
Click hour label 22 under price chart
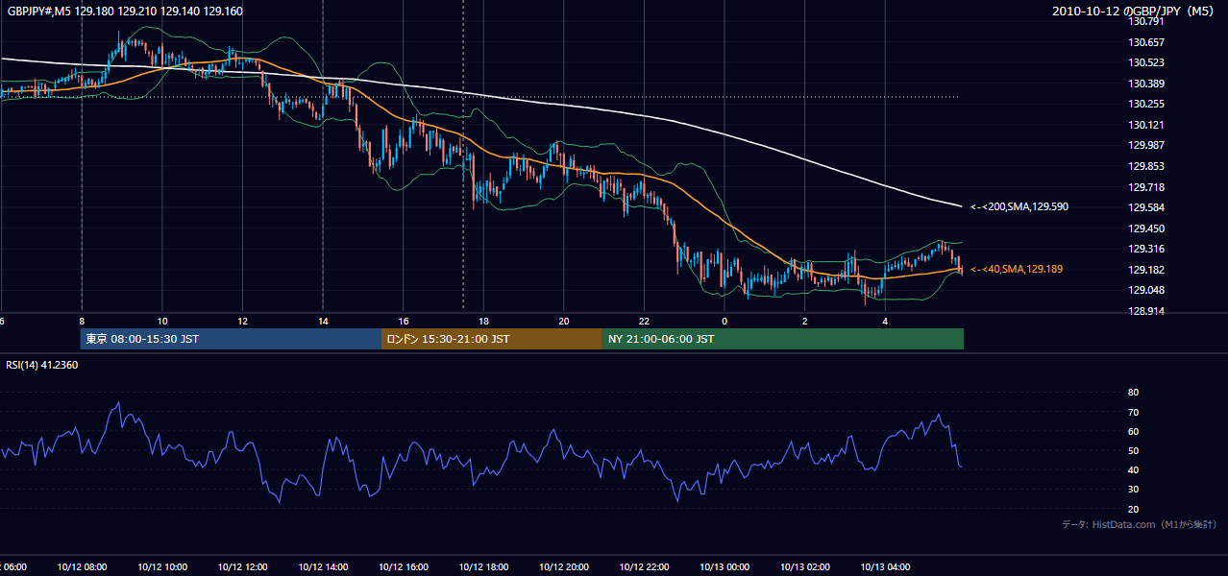pyautogui.click(x=644, y=321)
